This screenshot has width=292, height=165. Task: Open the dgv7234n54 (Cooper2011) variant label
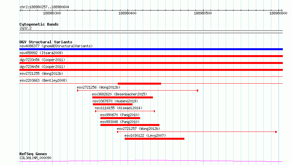point(42,67)
